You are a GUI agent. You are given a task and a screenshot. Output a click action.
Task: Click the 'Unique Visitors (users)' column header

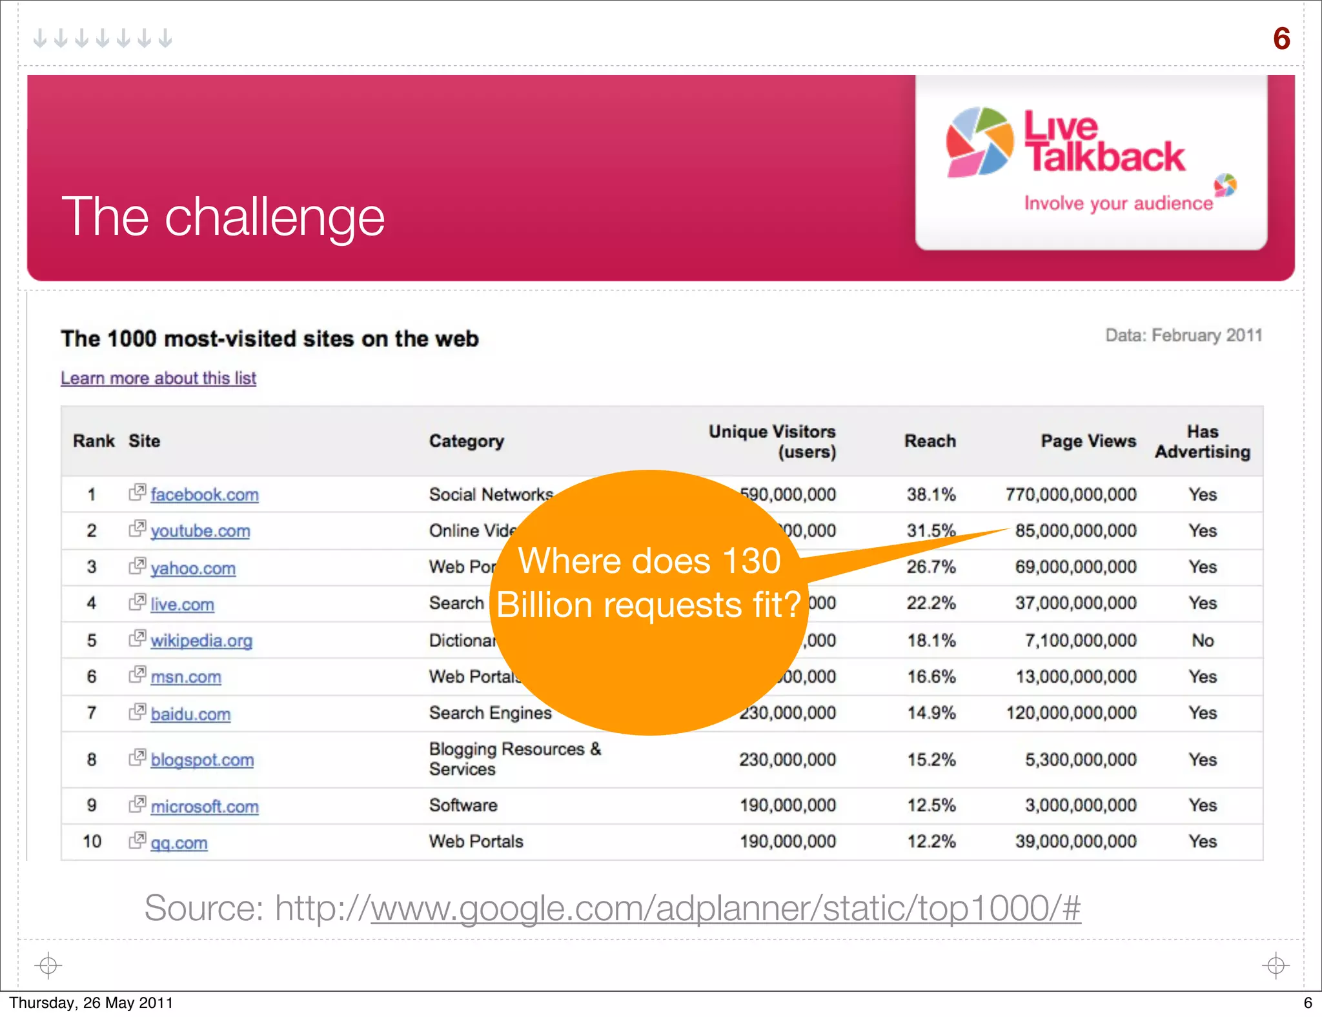(x=772, y=441)
